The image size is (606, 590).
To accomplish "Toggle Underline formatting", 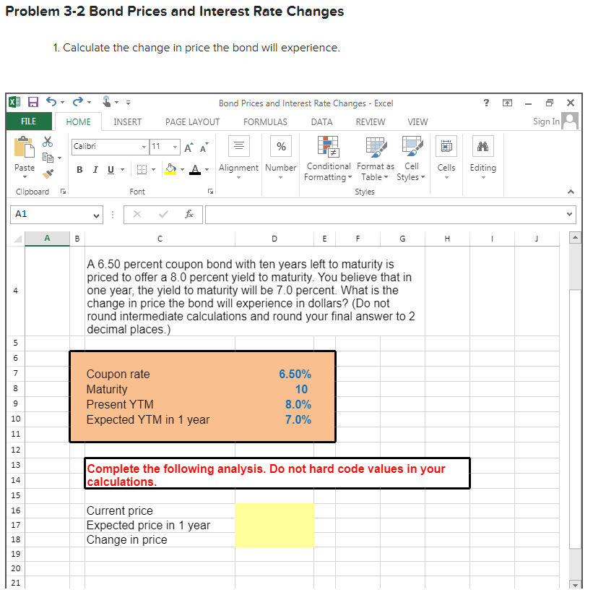I will pyautogui.click(x=111, y=169).
